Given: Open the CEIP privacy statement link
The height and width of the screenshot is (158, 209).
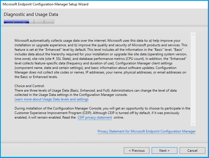Looking at the screenshot, I should [x=95, y=118].
